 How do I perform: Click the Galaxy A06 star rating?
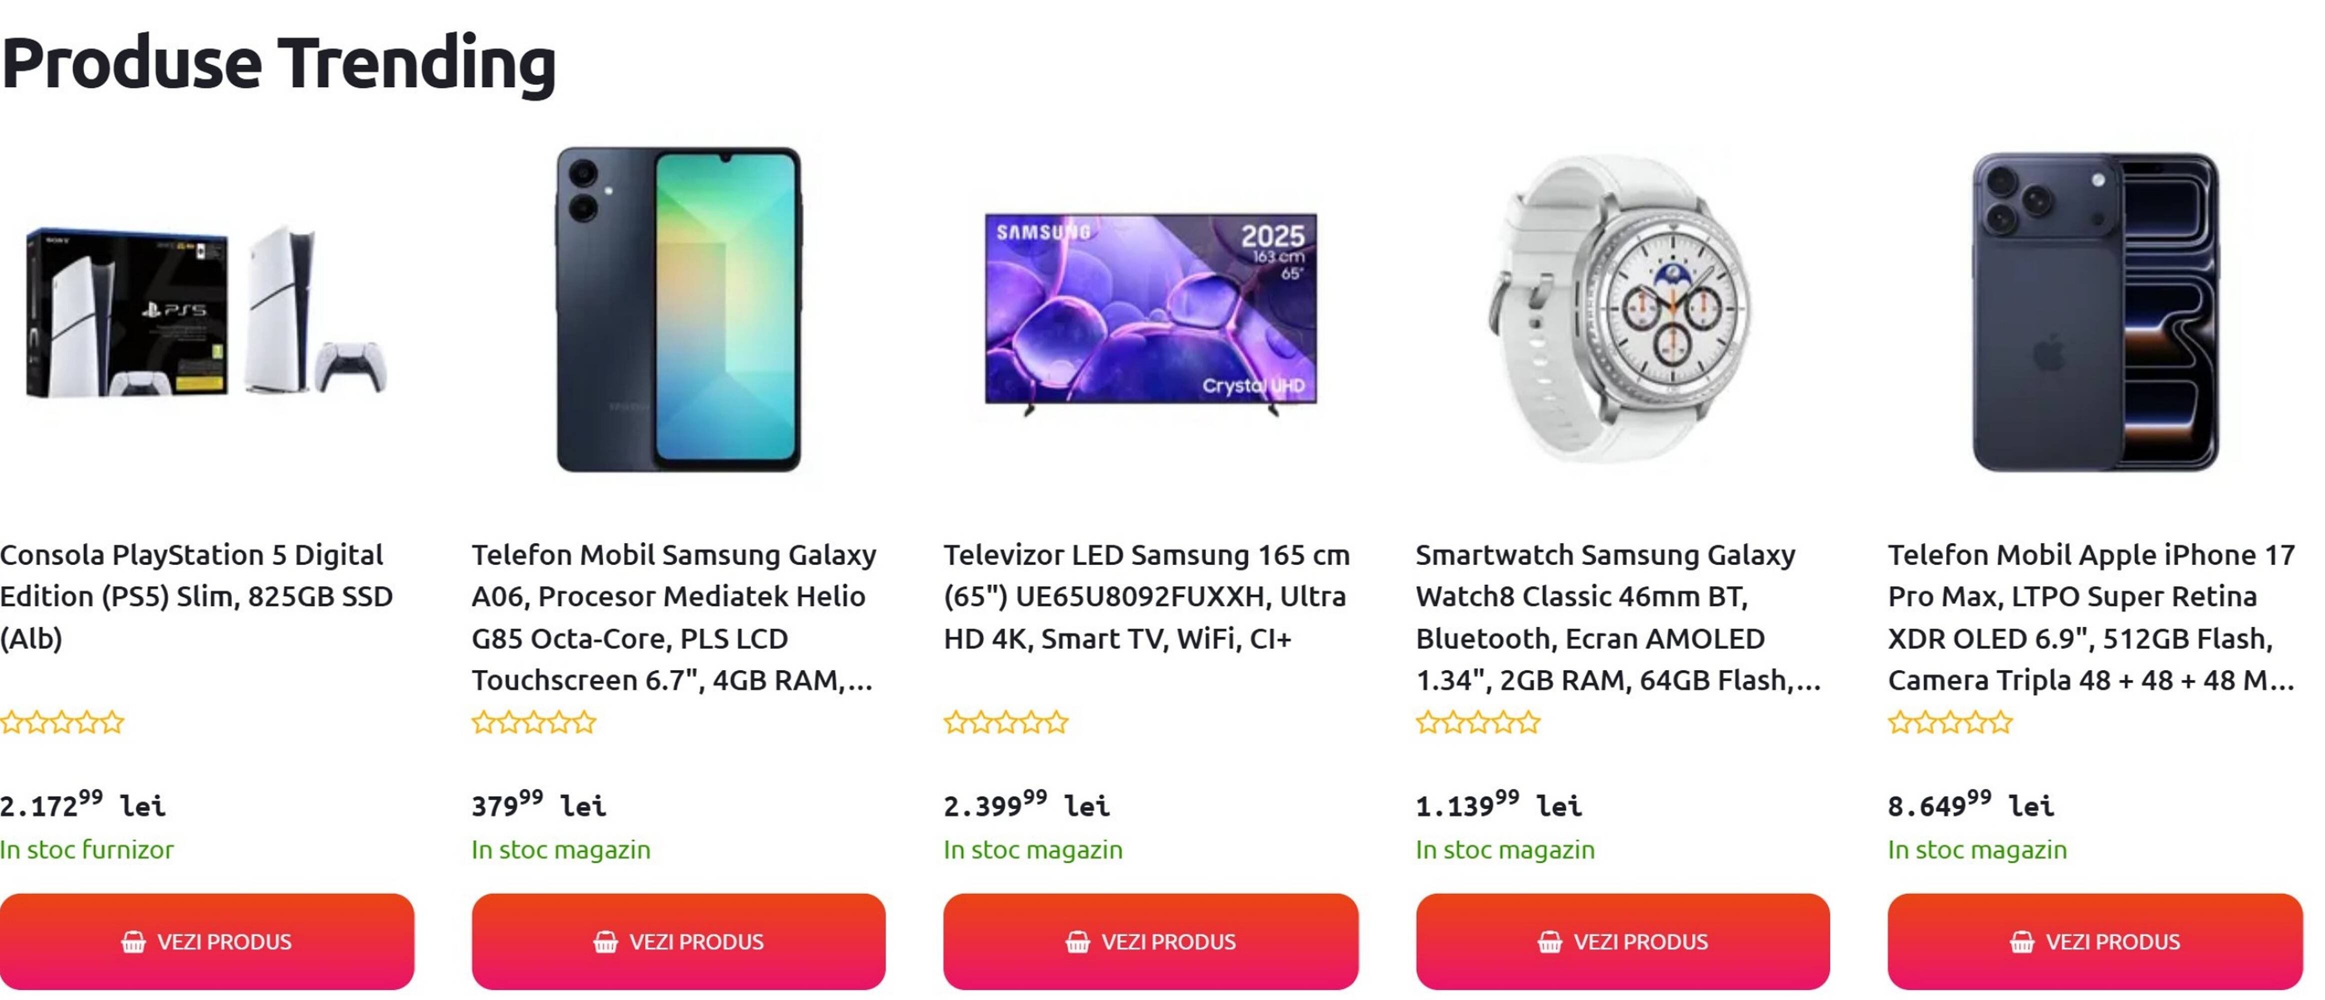pos(534,723)
